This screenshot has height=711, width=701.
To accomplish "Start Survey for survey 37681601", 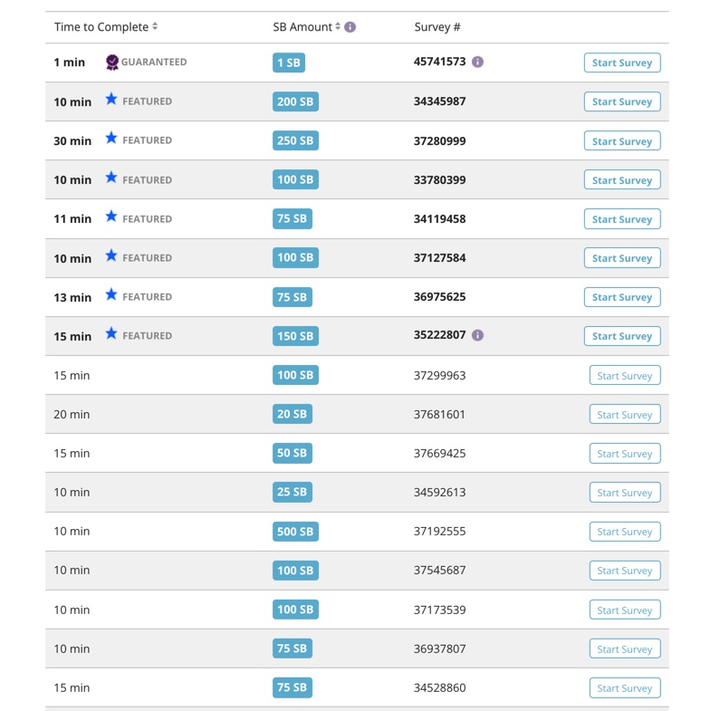I will tap(624, 415).
